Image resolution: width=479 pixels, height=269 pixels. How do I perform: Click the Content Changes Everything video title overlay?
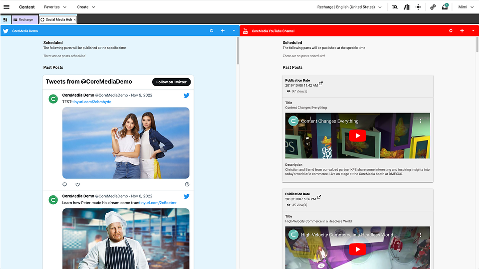tap(330, 121)
